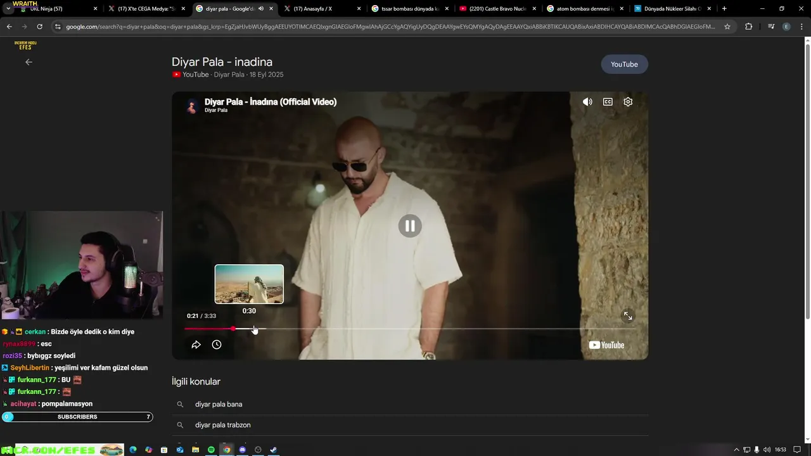Image resolution: width=811 pixels, height=456 pixels.
Task: Open Discord from taskbar
Action: point(242,450)
